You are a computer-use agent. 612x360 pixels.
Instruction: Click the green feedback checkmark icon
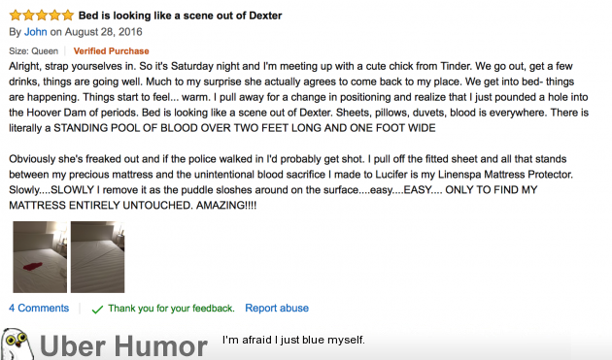coord(97,310)
